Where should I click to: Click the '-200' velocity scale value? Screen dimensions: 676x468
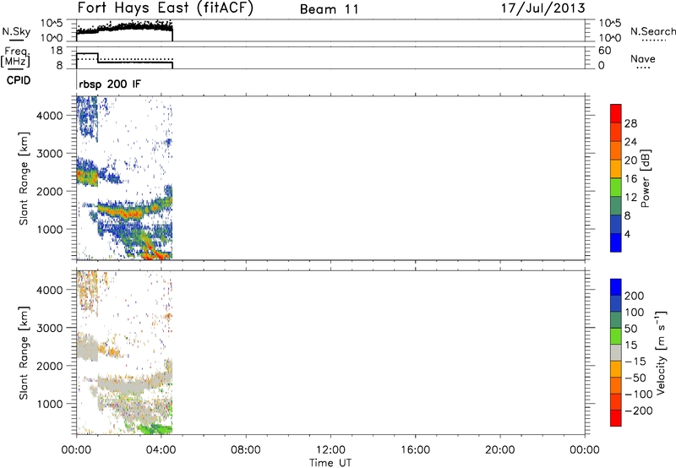pyautogui.click(x=639, y=411)
